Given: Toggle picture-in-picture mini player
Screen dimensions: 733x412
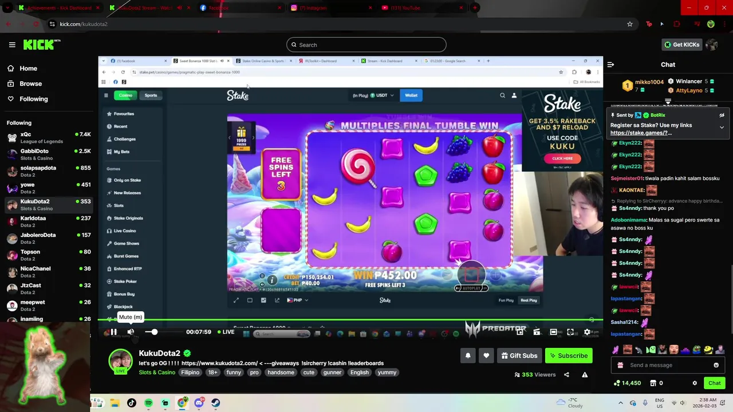Looking at the screenshot, I should (x=520, y=332).
